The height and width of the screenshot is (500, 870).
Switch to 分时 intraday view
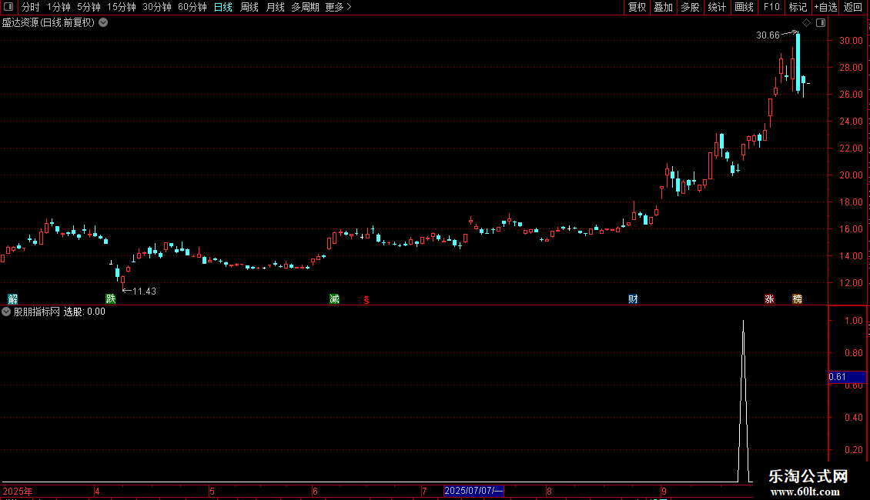point(31,7)
